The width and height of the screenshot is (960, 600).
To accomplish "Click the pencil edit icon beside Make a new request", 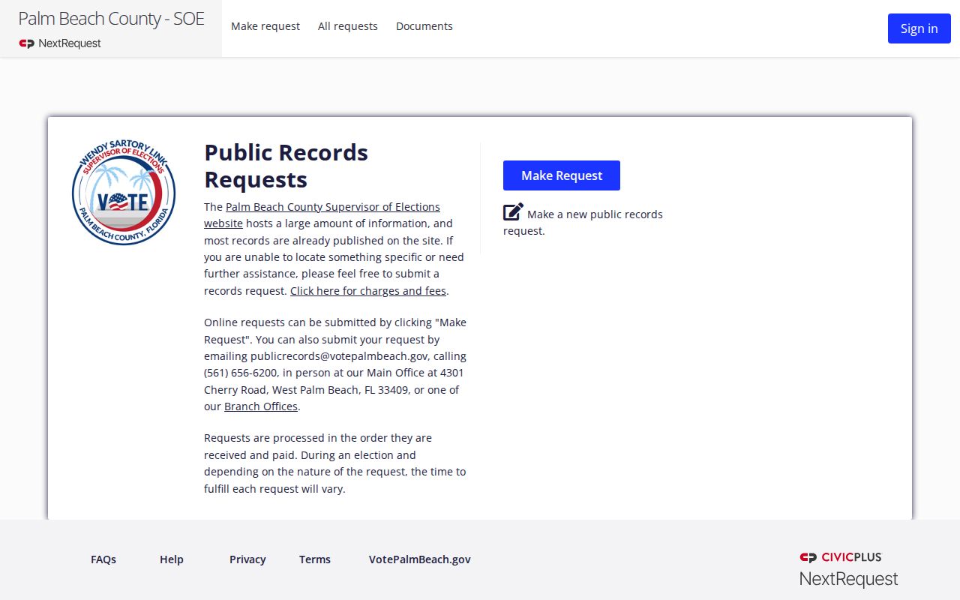I will point(513,212).
